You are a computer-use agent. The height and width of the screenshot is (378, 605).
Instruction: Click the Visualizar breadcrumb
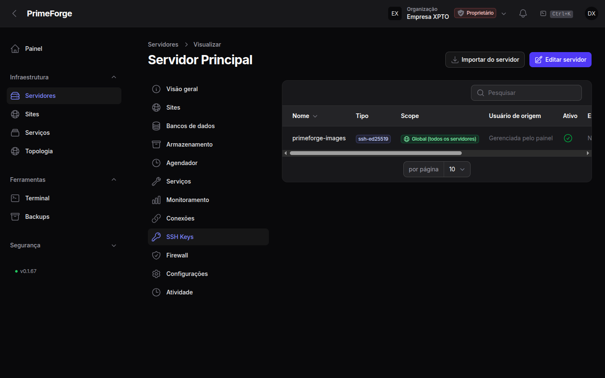pyautogui.click(x=207, y=45)
